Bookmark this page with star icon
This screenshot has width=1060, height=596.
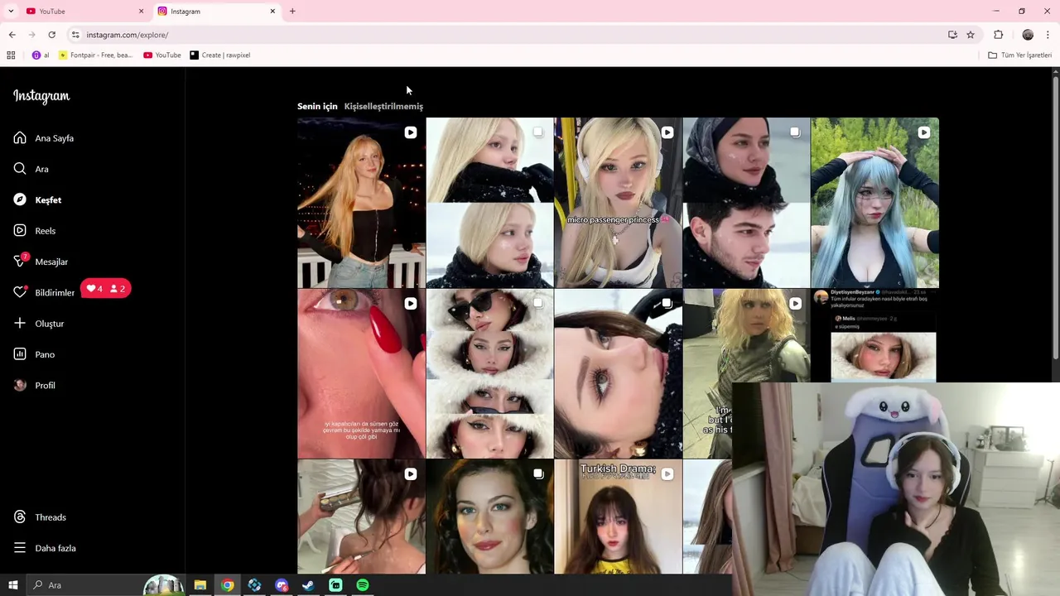[971, 35]
